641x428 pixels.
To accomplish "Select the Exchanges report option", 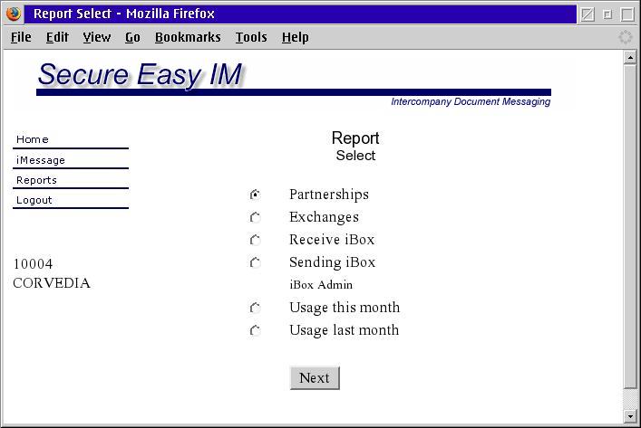I will click(256, 217).
